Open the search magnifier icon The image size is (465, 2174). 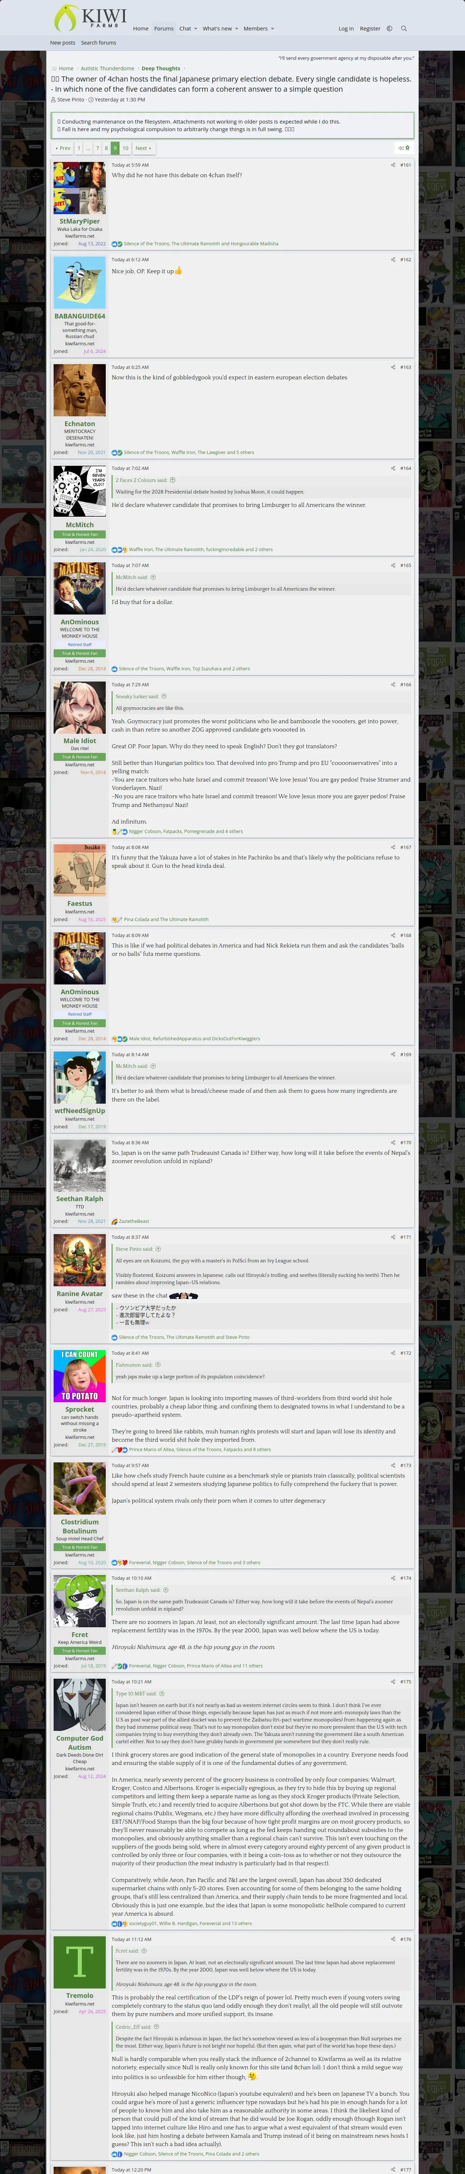click(x=403, y=29)
